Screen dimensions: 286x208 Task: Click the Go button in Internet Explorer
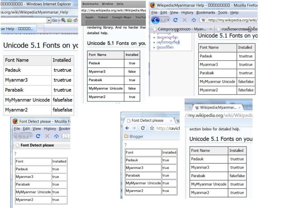[55, 20]
